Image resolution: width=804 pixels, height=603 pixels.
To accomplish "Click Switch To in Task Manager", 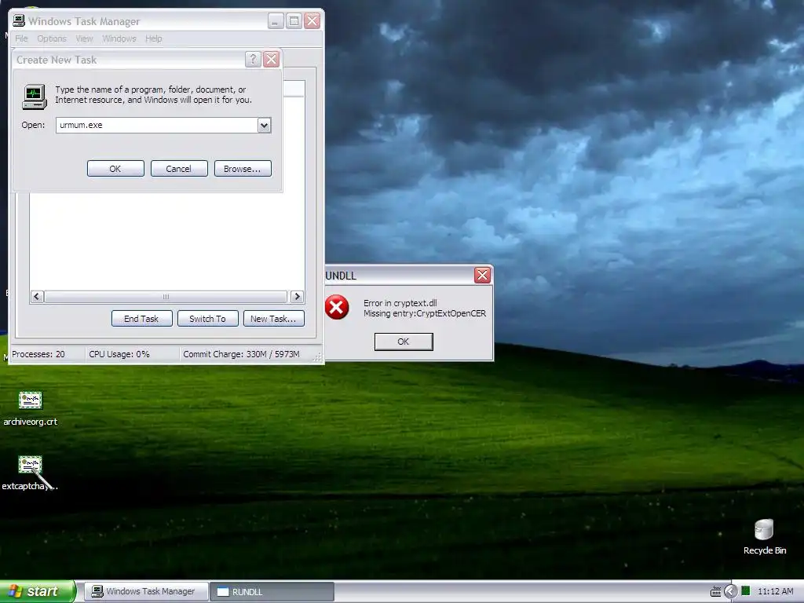I will [207, 319].
